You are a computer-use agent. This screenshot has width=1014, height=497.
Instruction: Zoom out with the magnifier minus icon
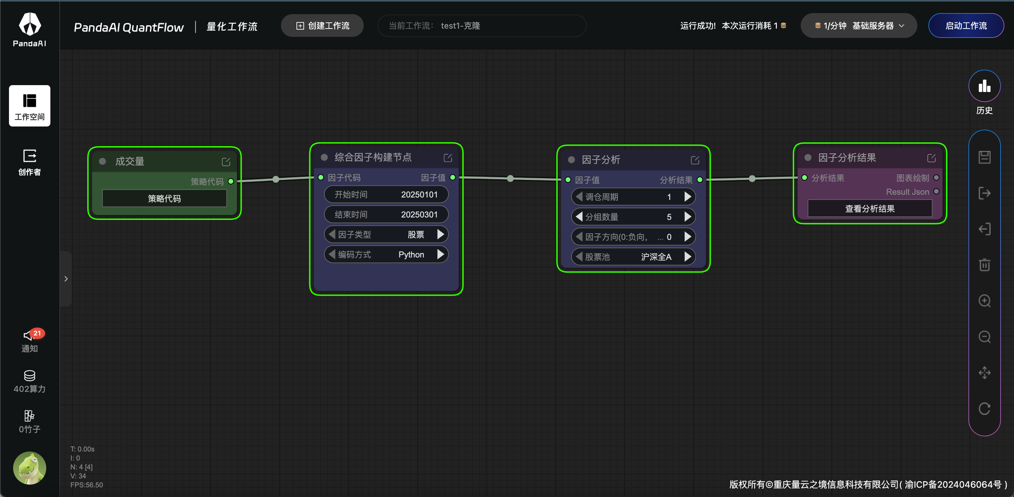(x=984, y=337)
